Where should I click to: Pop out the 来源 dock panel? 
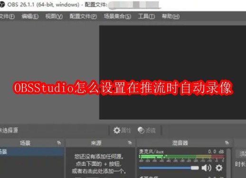(130, 143)
